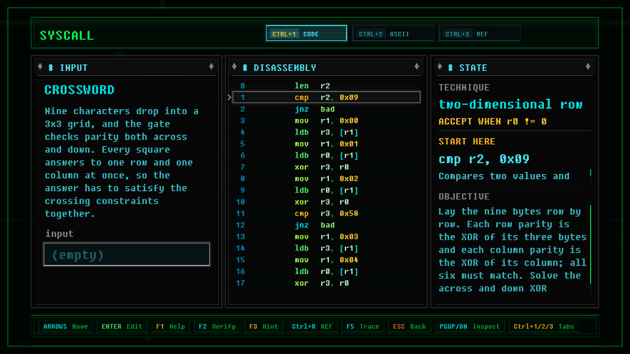Click the two-dimensional row technique text
Viewport: 630px width, 354px height.
510,104
